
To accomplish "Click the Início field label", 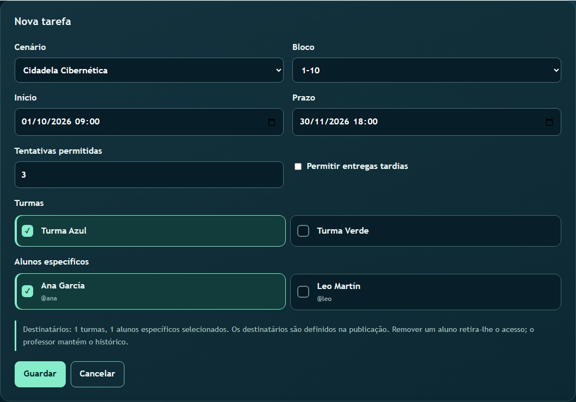I will coord(26,98).
